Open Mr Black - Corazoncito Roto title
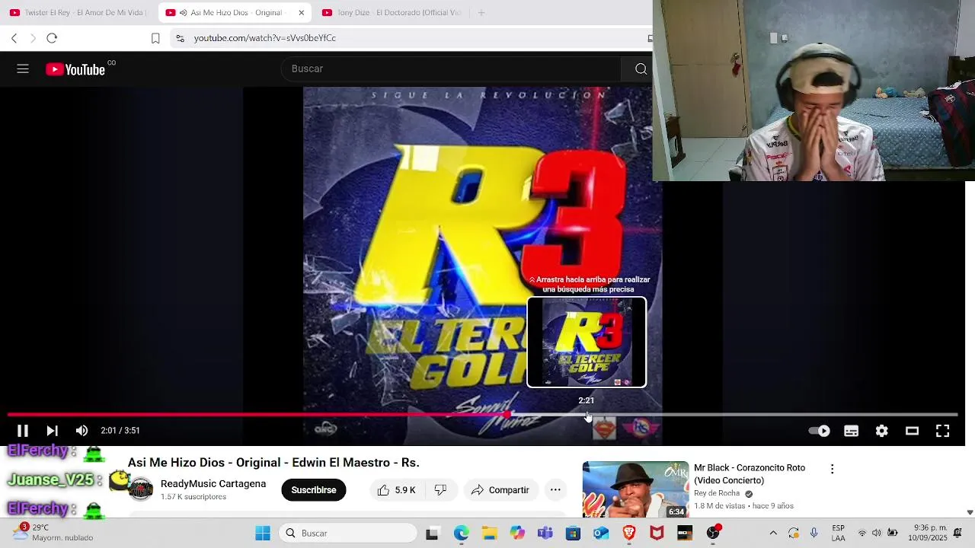The image size is (975, 548). click(x=750, y=474)
